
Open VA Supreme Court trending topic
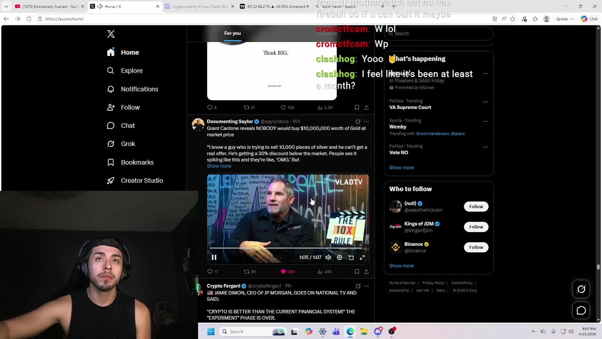coord(410,107)
